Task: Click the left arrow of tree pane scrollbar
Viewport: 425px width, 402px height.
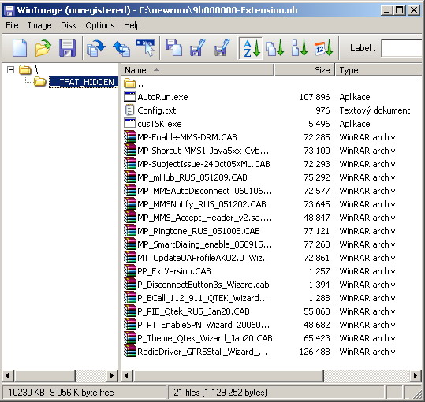Action: 7,375
